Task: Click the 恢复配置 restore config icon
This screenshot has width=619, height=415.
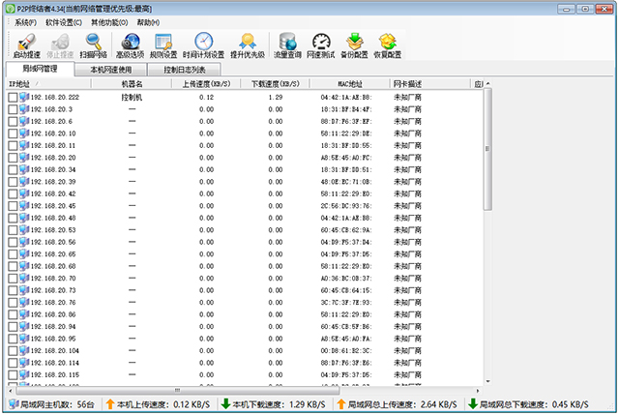Action: (388, 44)
